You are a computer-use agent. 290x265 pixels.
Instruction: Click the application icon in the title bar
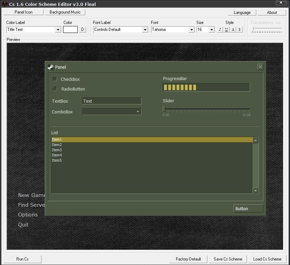(5, 4)
